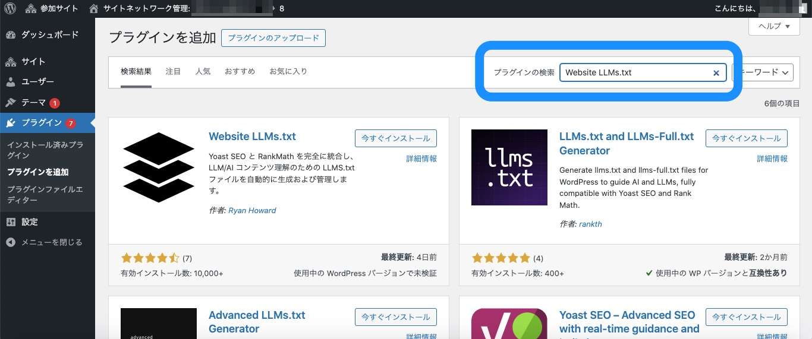The height and width of the screenshot is (339, 812).
Task: Click the テーマ brush icon
Action: pos(11,103)
